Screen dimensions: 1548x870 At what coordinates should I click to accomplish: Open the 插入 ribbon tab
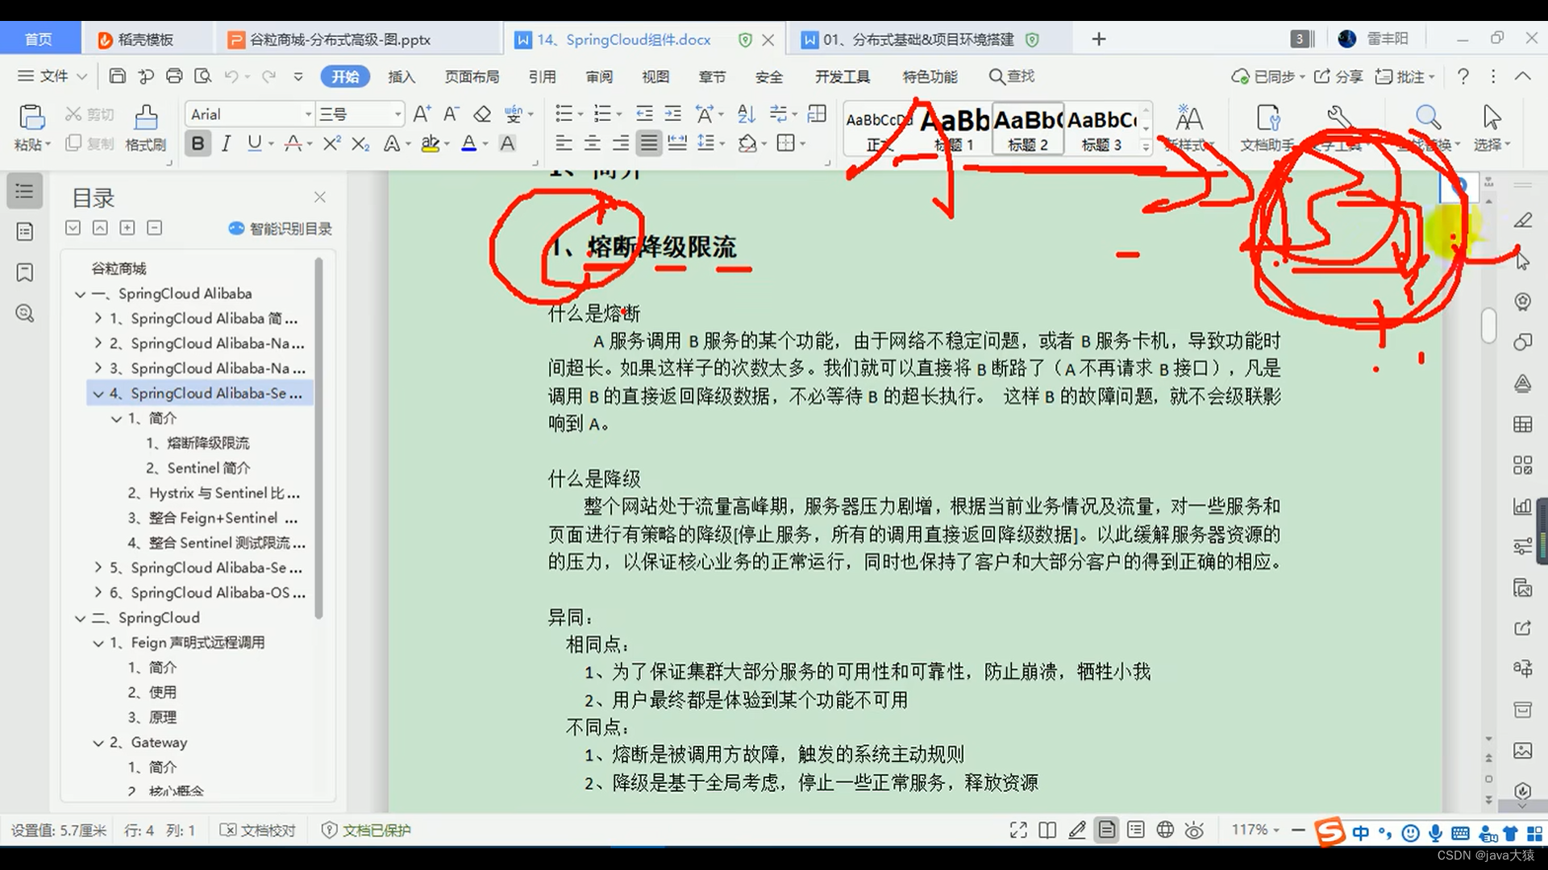[401, 77]
